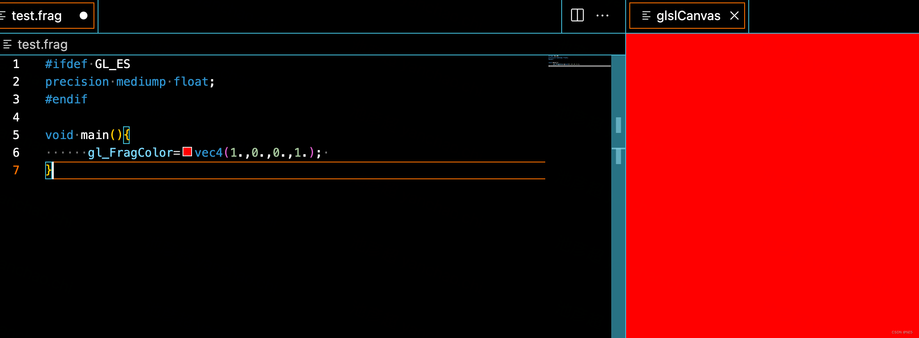Open the red color swatch before vec4
Screen dimensions: 919x338
(187, 152)
